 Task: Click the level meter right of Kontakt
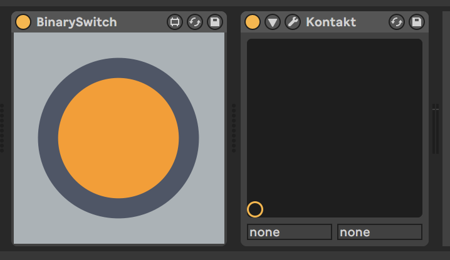(435, 128)
